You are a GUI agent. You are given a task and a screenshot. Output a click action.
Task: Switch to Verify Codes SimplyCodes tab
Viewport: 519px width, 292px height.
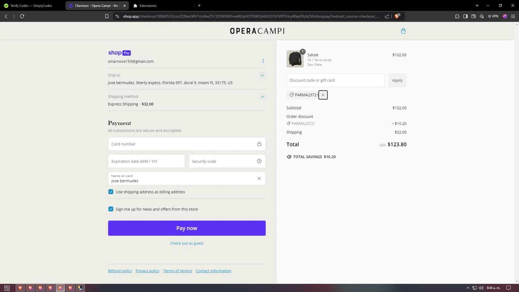[x=31, y=6]
